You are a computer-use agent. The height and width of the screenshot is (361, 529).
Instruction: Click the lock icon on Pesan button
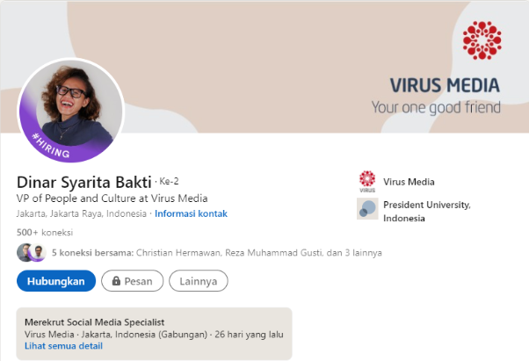[116, 281]
